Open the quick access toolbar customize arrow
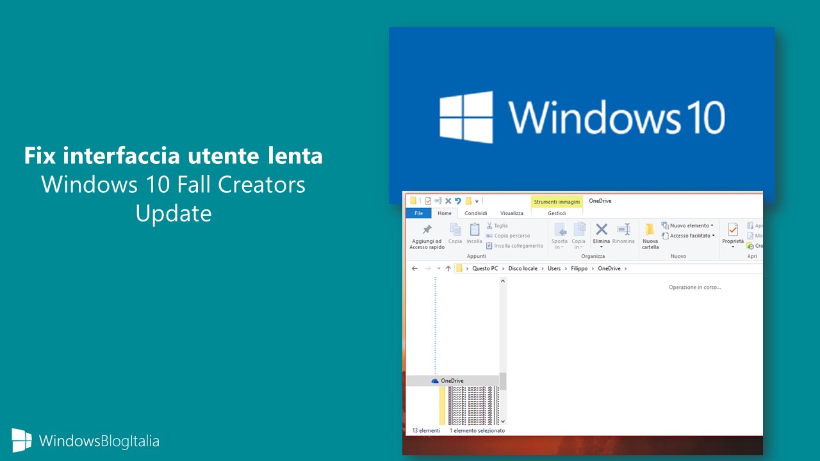The width and height of the screenshot is (820, 461). point(477,201)
